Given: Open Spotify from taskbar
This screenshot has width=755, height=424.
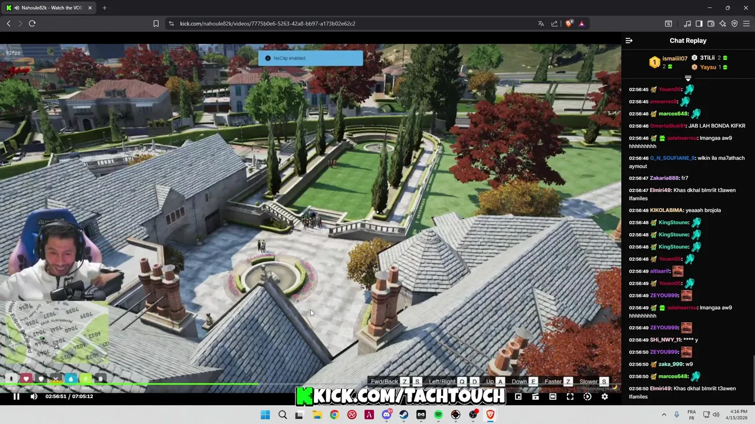Looking at the screenshot, I should (x=438, y=415).
